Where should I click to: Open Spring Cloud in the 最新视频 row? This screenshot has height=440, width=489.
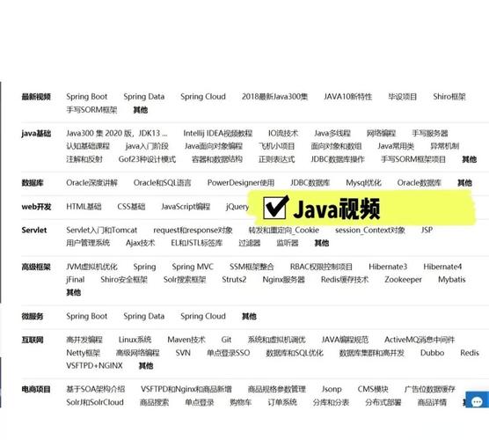[203, 97]
